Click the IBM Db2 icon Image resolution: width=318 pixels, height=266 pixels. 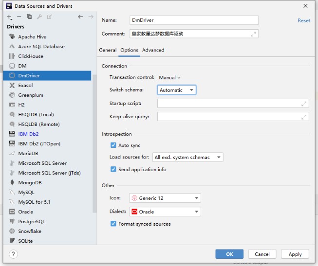click(x=12, y=134)
